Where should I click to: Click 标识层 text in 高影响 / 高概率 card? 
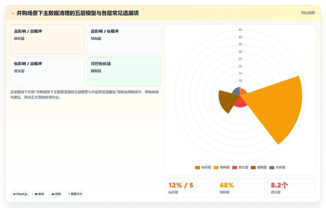pyautogui.click(x=19, y=39)
